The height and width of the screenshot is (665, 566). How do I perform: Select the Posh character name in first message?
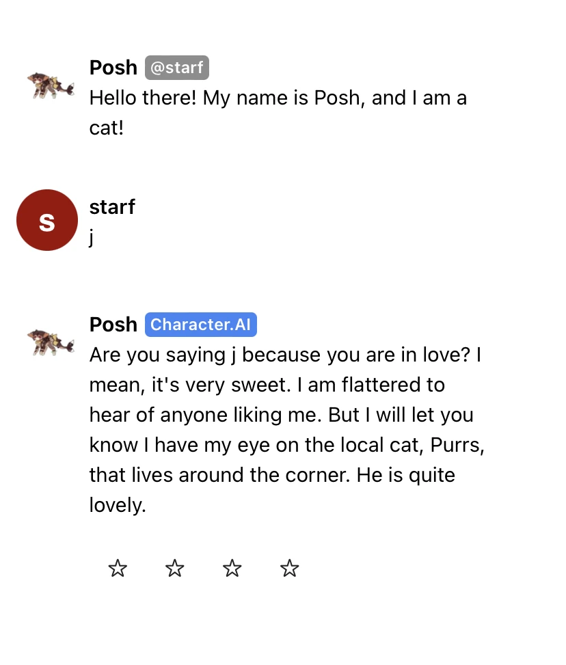[113, 68]
